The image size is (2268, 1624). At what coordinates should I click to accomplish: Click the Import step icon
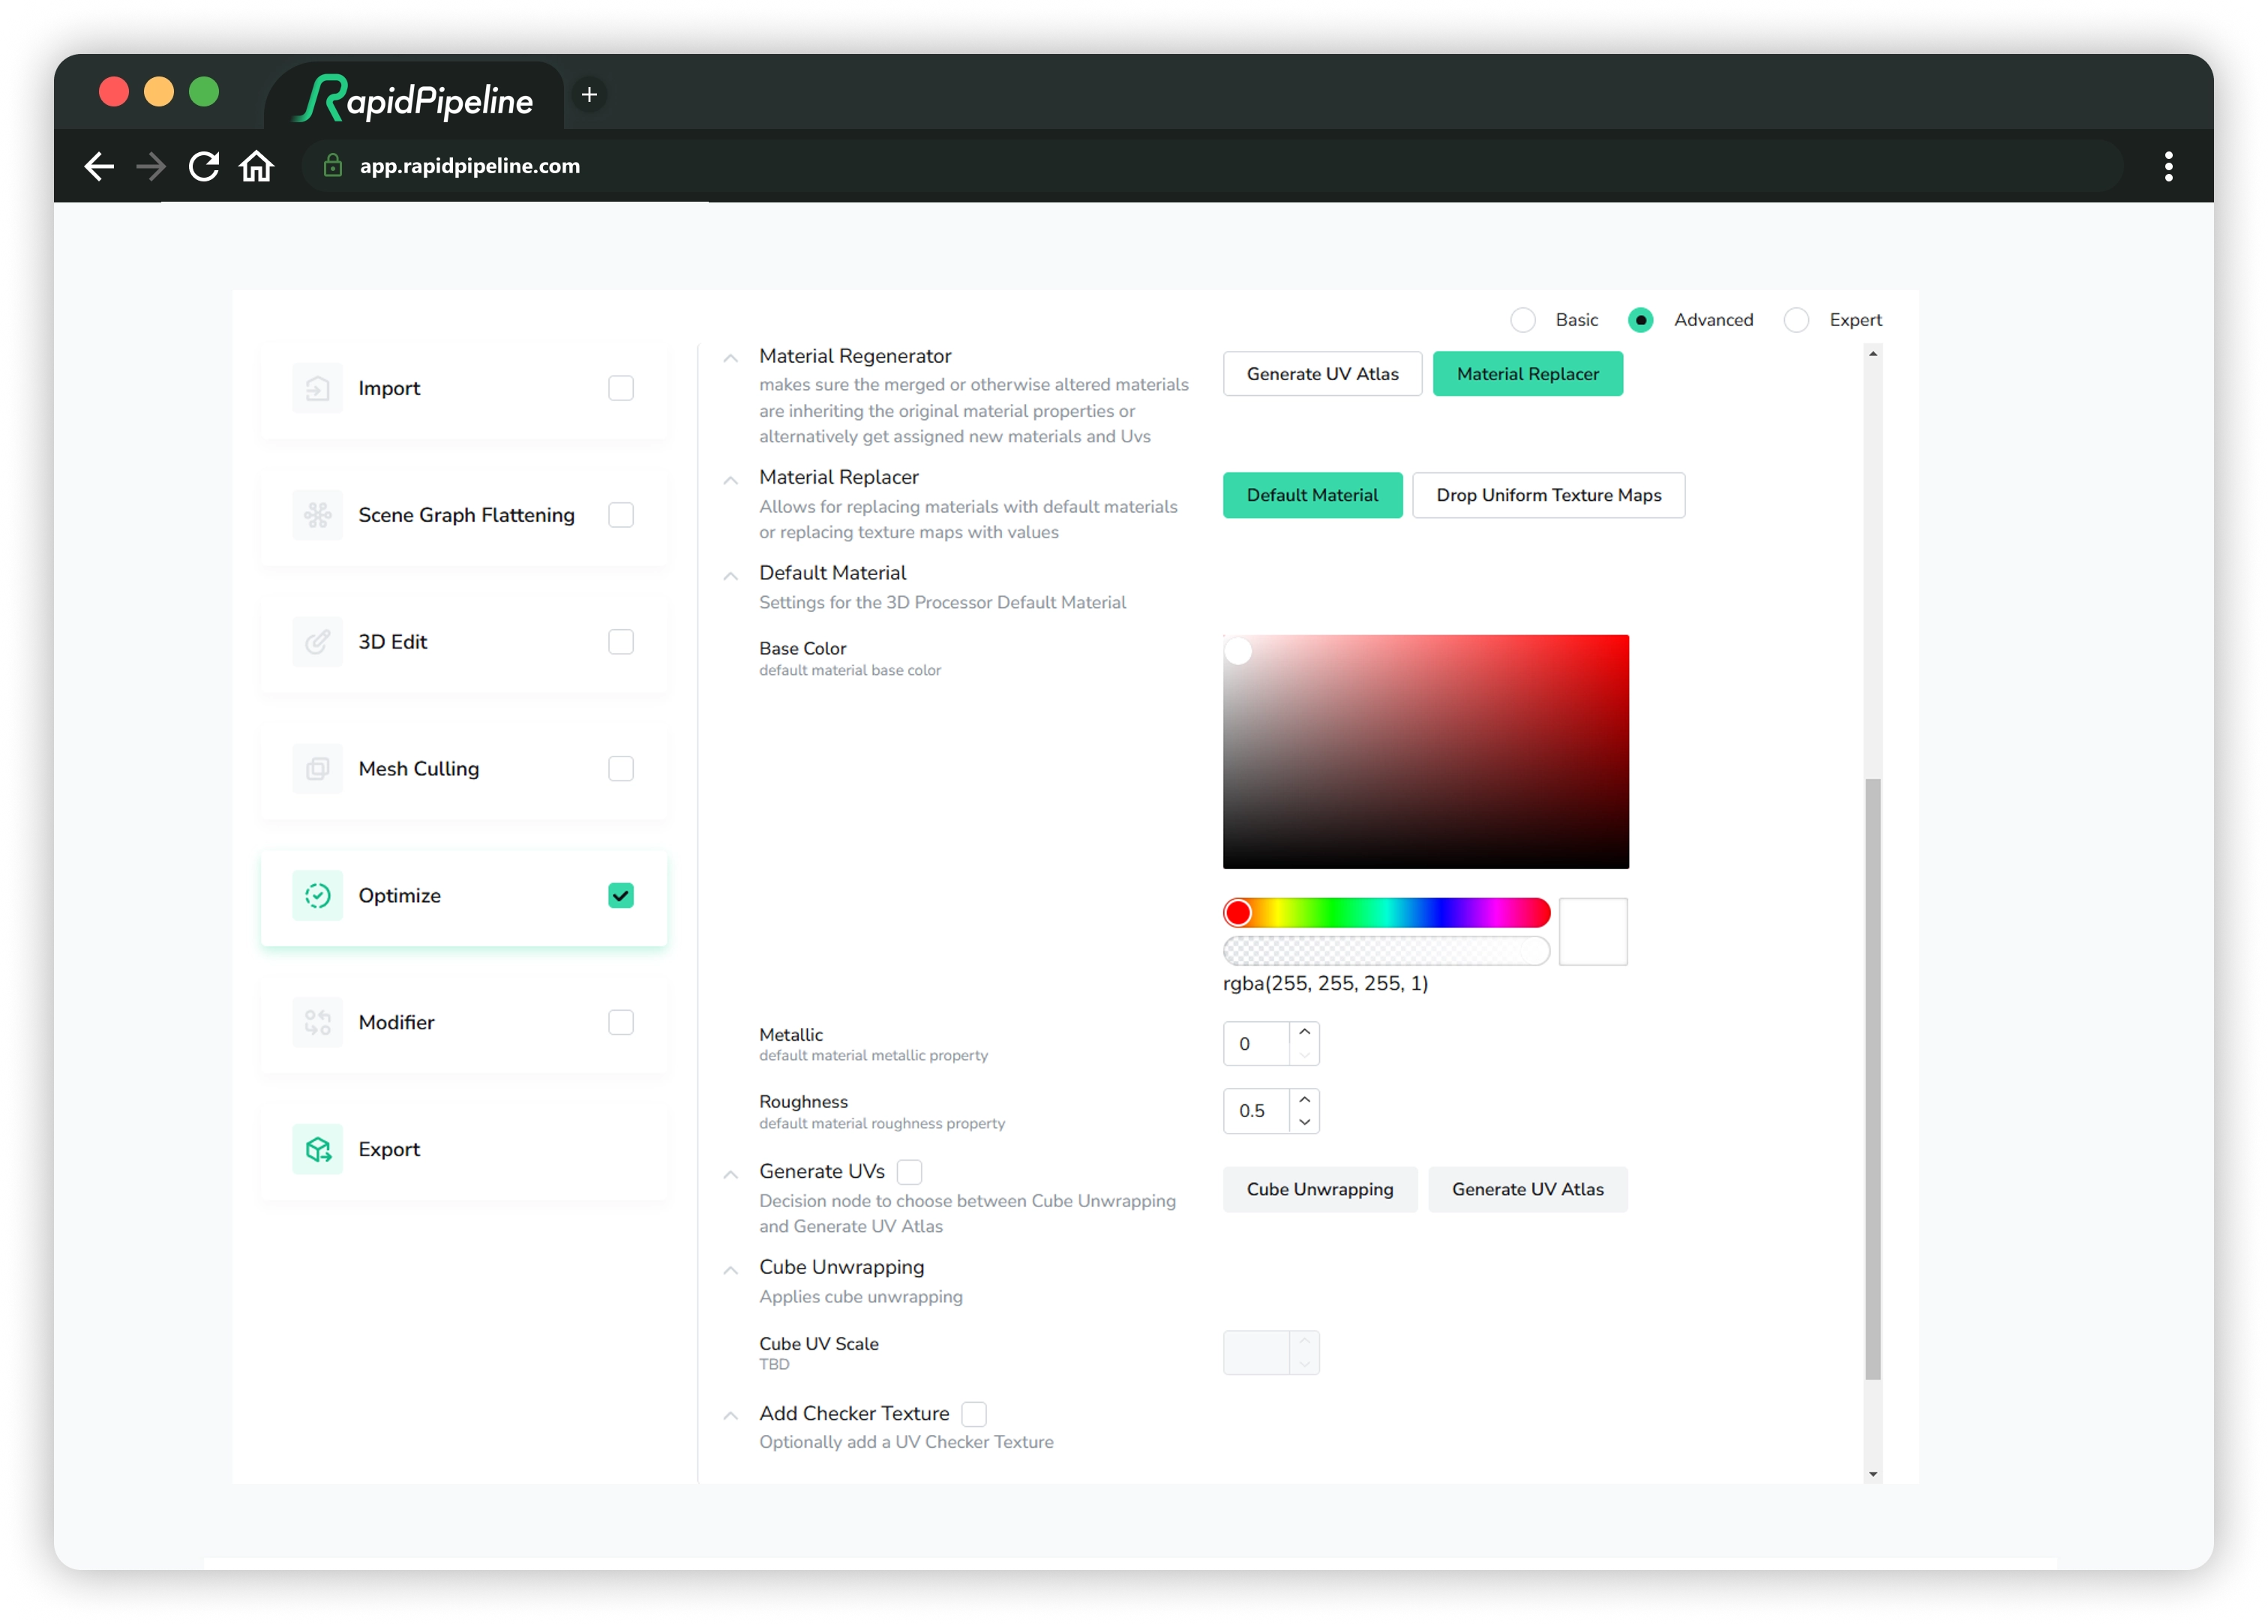tap(317, 388)
